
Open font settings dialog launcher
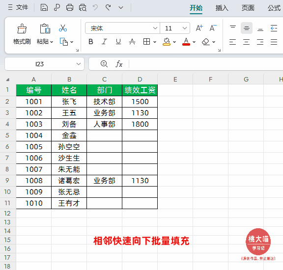coord(219,51)
